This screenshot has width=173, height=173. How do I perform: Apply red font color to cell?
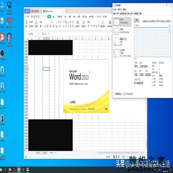[x=57, y=26]
